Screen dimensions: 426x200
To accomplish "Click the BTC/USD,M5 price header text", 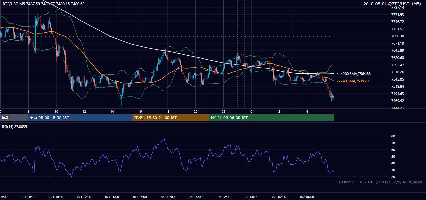I will pyautogui.click(x=44, y=4).
